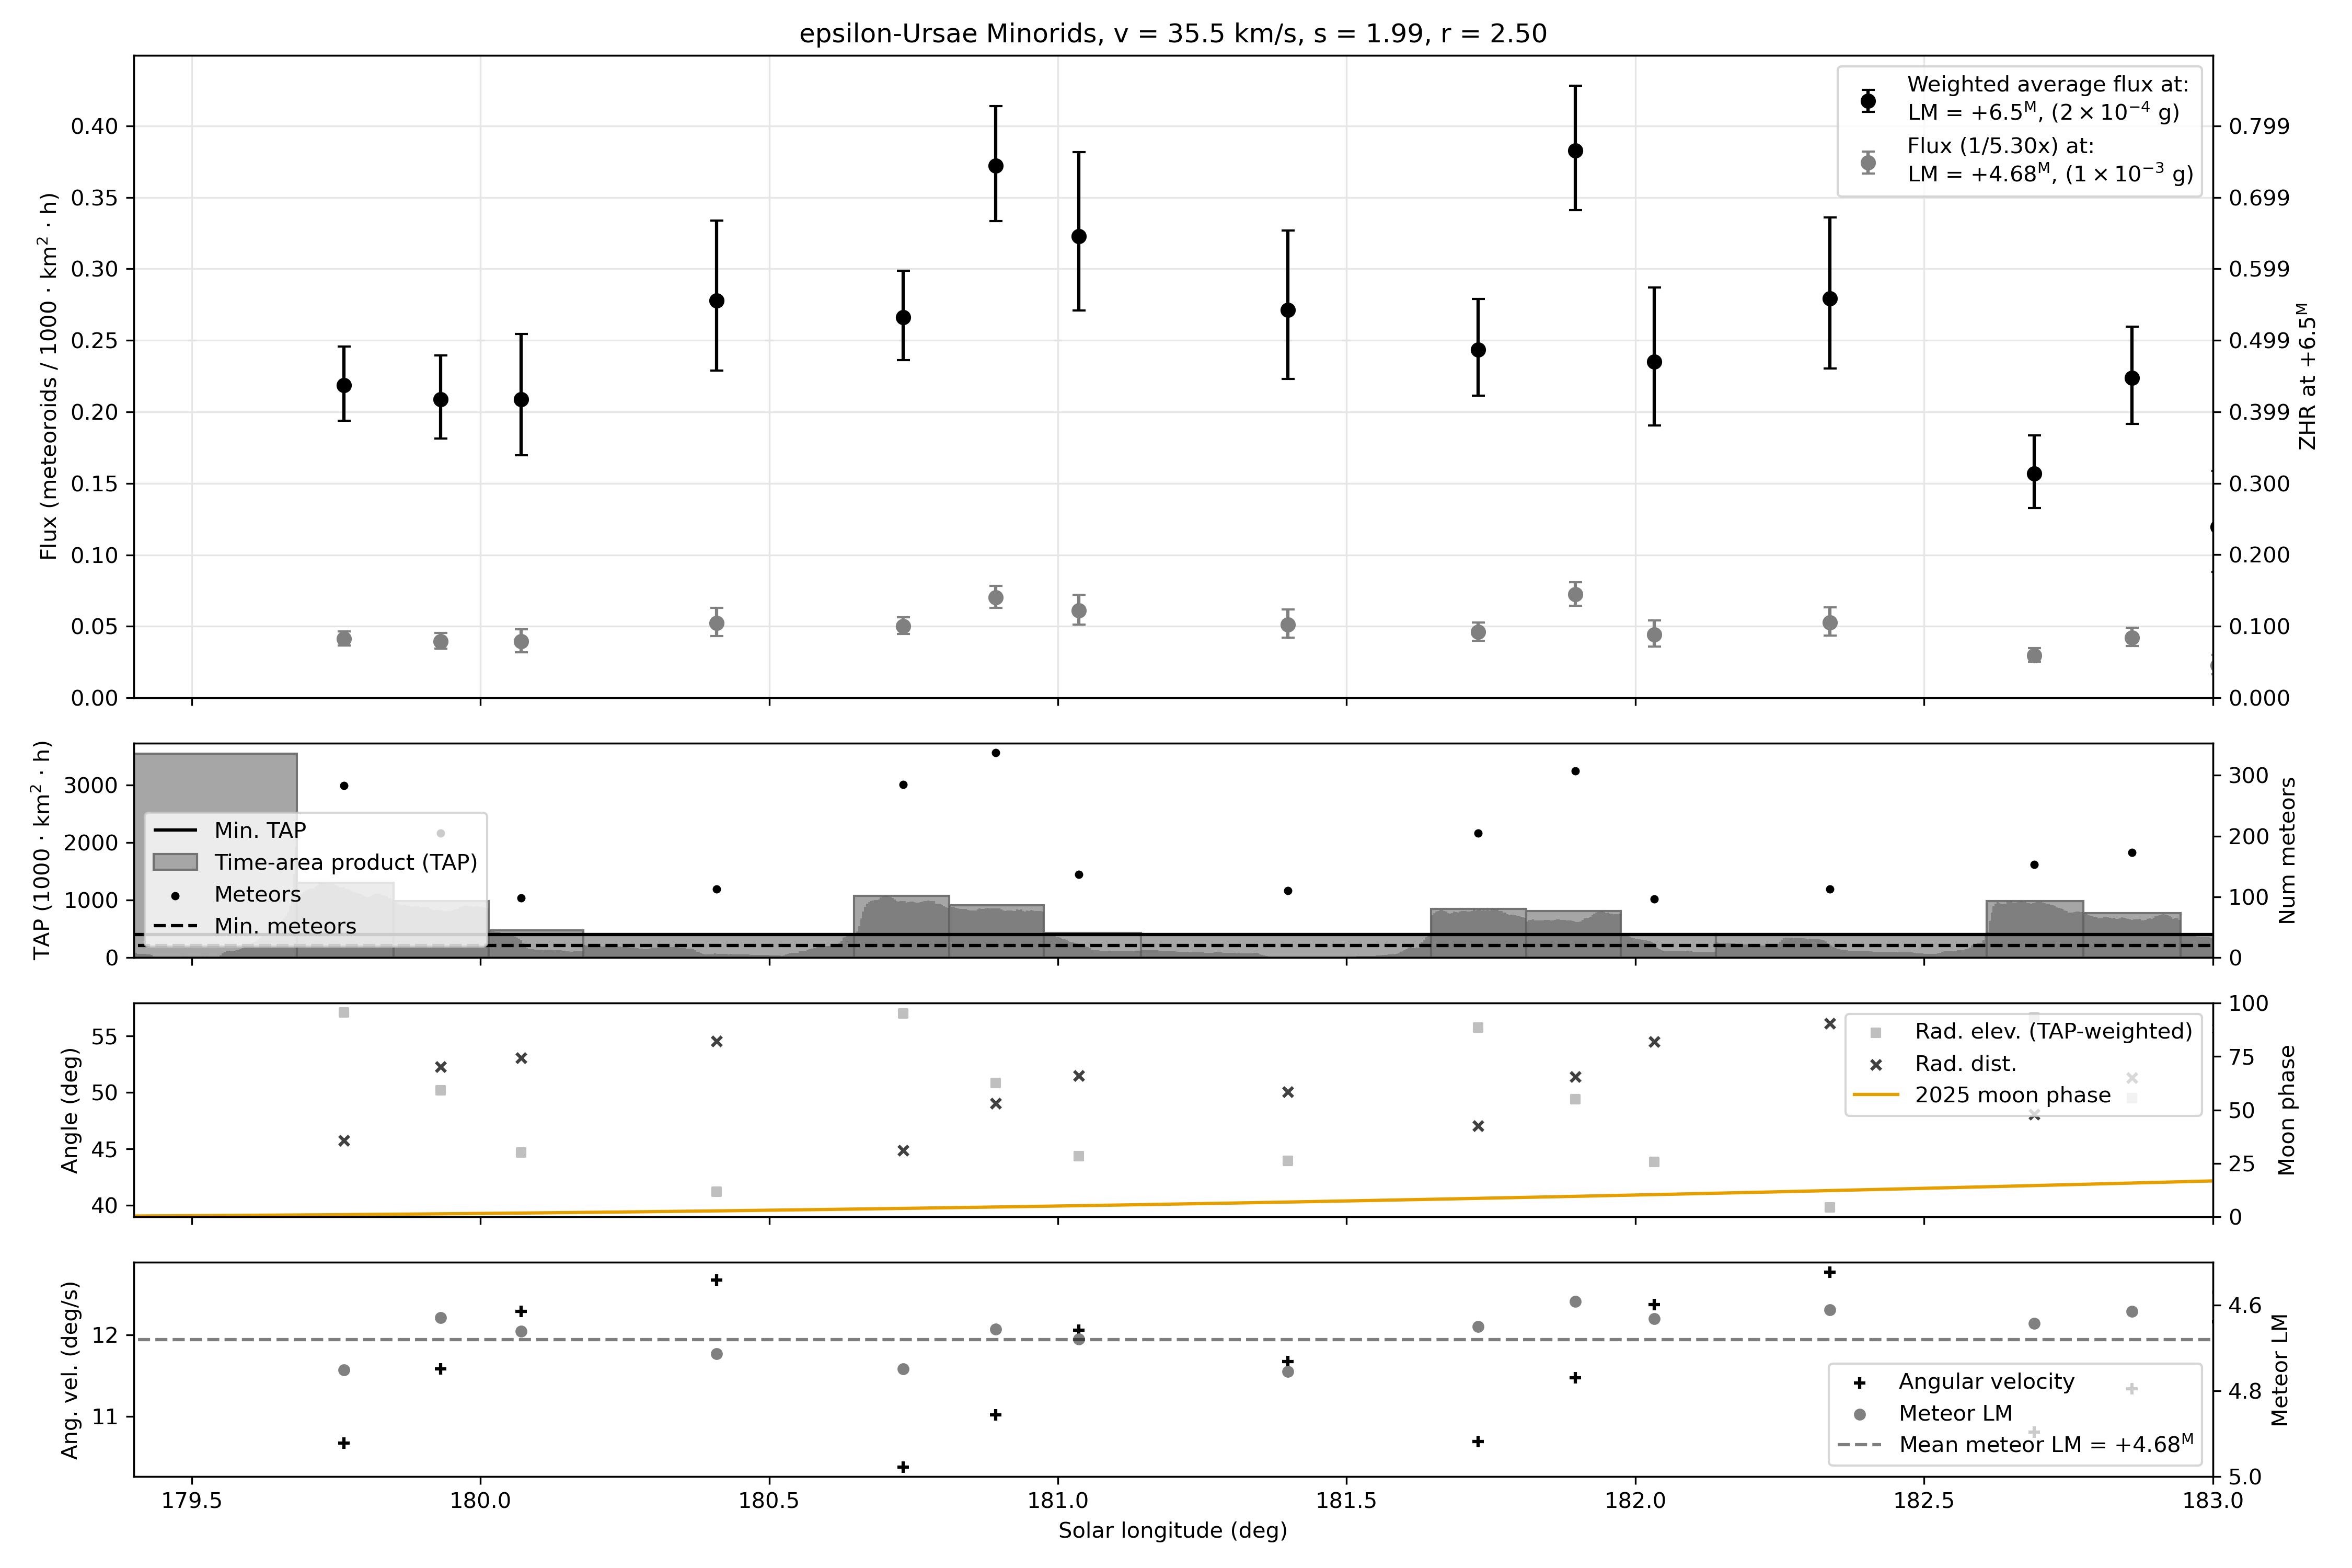Image resolution: width=2352 pixels, height=1568 pixels.
Task: Click the Solar longitude (deg) axis label
Action: (x=1172, y=1531)
